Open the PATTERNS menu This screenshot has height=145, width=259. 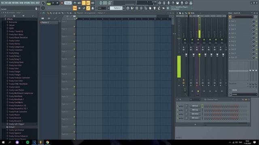[x=15, y=3]
